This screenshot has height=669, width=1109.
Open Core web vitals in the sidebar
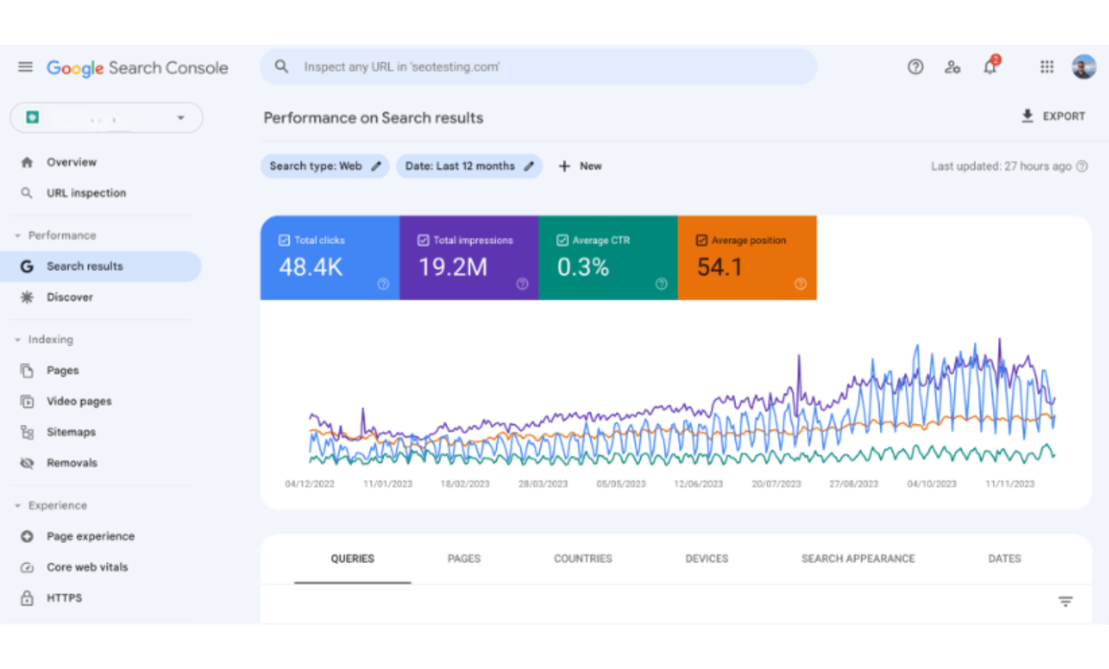tap(87, 567)
